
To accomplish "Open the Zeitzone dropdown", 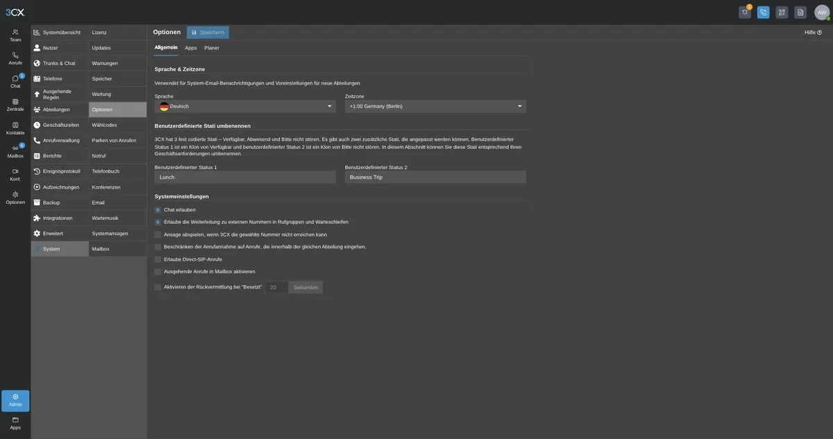I will click(435, 106).
